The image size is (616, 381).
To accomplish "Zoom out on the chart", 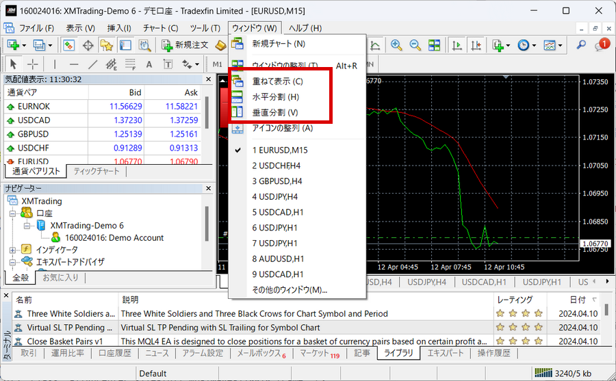I will (415, 45).
